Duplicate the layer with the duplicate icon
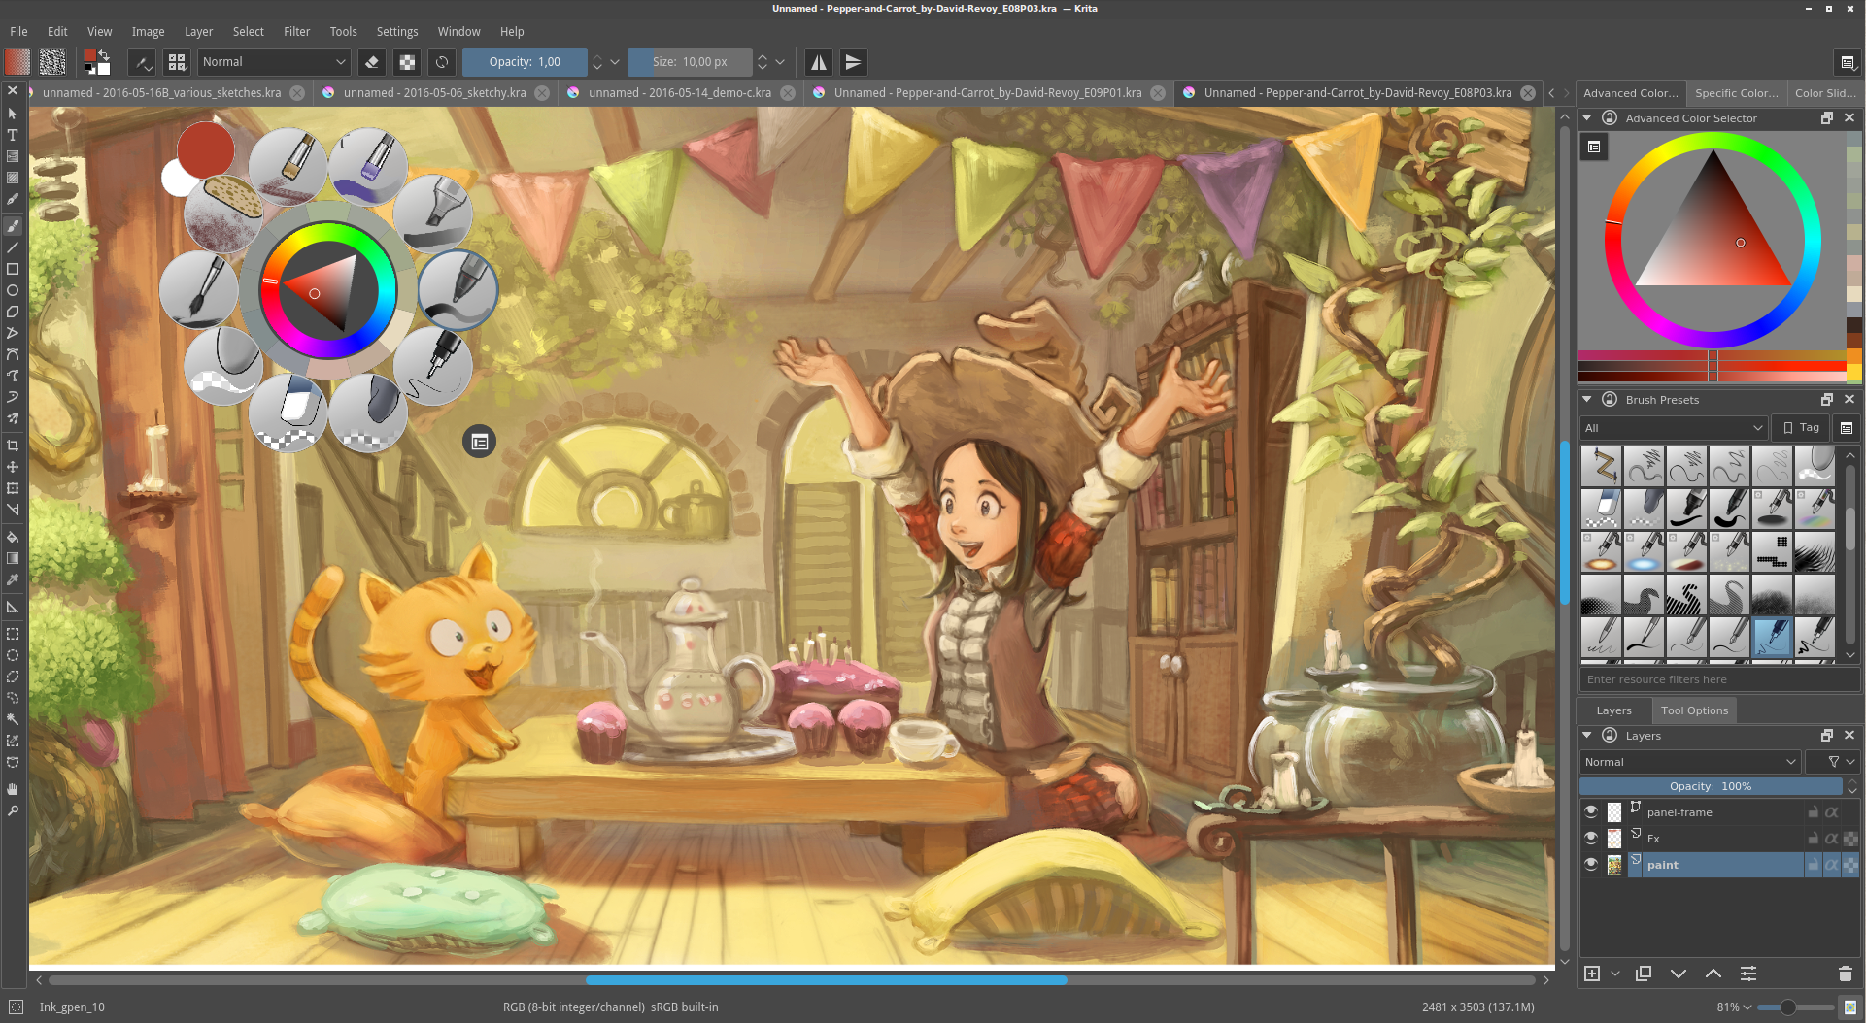The image size is (1866, 1023). pos(1644,973)
